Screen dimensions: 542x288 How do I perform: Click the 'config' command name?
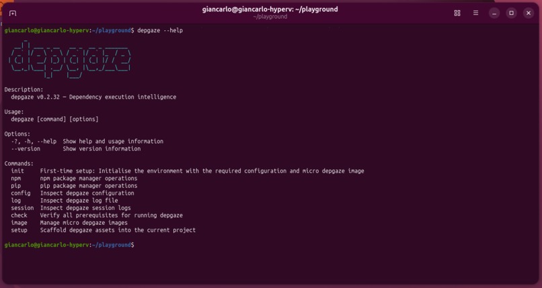[21, 193]
